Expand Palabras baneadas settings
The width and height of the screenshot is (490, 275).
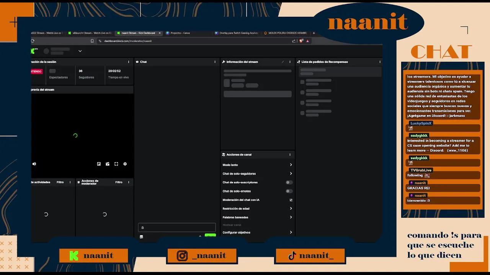291,217
